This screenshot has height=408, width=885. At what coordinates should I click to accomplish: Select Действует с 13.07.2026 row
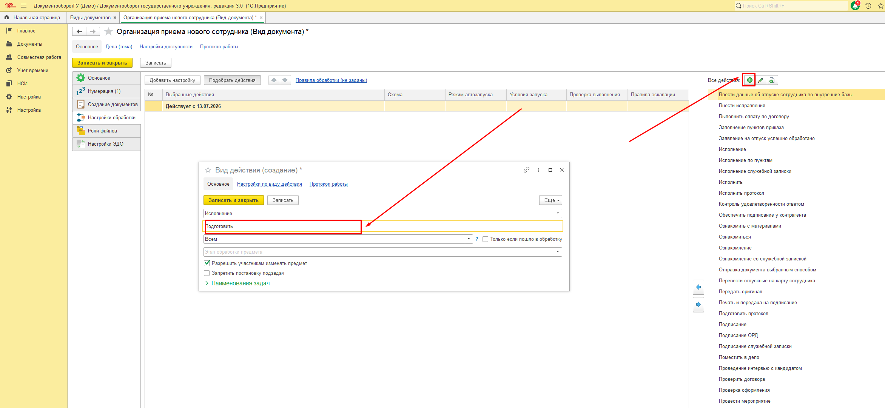tap(417, 106)
